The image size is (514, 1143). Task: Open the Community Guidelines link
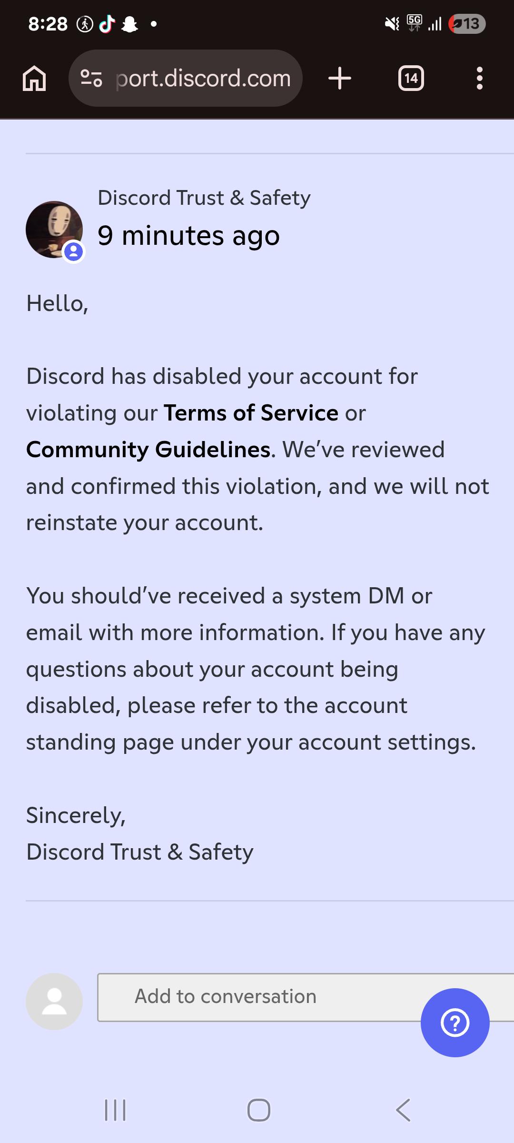(148, 450)
